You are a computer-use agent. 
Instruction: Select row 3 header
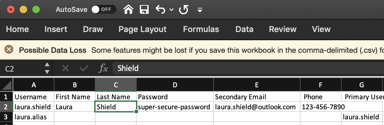tap(7, 117)
